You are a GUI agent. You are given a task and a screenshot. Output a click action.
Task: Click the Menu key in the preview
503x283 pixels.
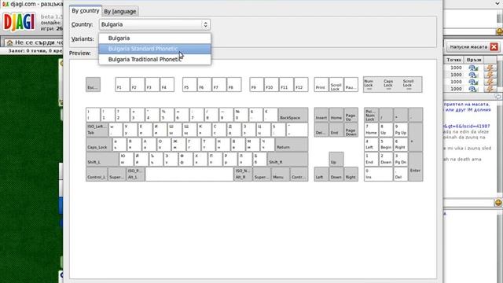(280, 174)
